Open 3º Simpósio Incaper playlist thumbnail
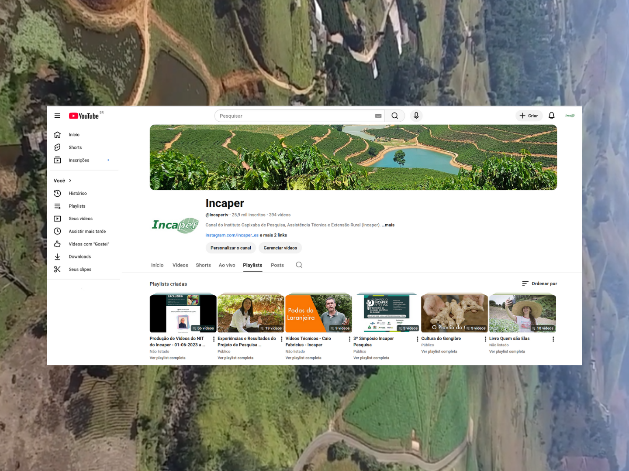 [x=387, y=314]
